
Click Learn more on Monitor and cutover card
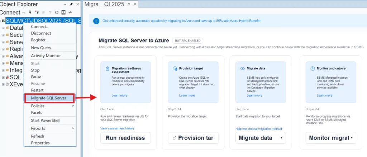tap(325, 95)
